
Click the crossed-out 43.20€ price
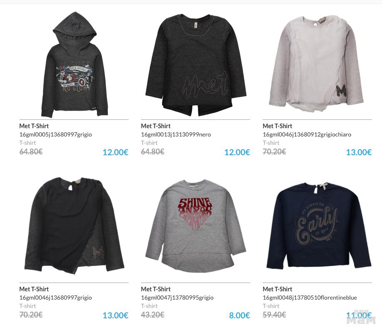pos(152,315)
